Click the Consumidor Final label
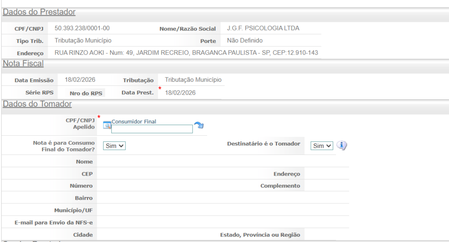Image resolution: width=449 pixels, height=242 pixels. pyautogui.click(x=134, y=122)
